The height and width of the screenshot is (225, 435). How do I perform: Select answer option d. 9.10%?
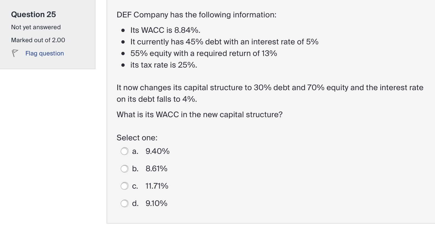click(125, 203)
